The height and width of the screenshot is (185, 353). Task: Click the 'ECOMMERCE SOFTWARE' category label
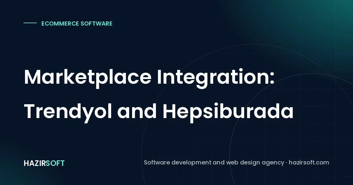77,23
